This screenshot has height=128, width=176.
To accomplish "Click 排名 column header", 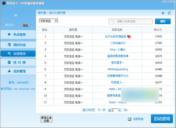I will pyautogui.click(x=45, y=30).
